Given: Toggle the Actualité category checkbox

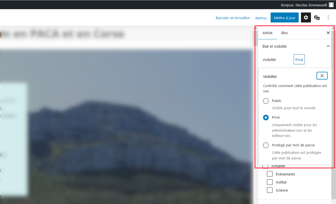Looking at the screenshot, I should coord(265,166).
